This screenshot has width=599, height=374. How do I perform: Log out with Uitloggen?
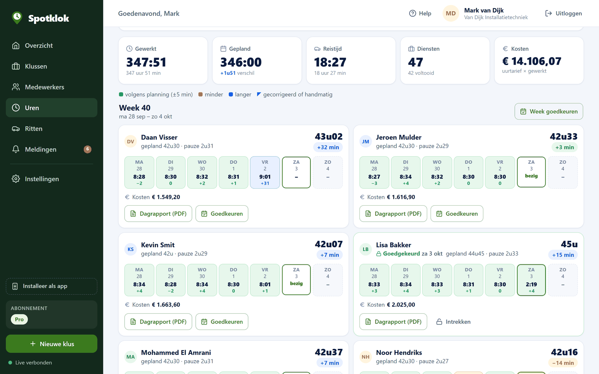[563, 13]
